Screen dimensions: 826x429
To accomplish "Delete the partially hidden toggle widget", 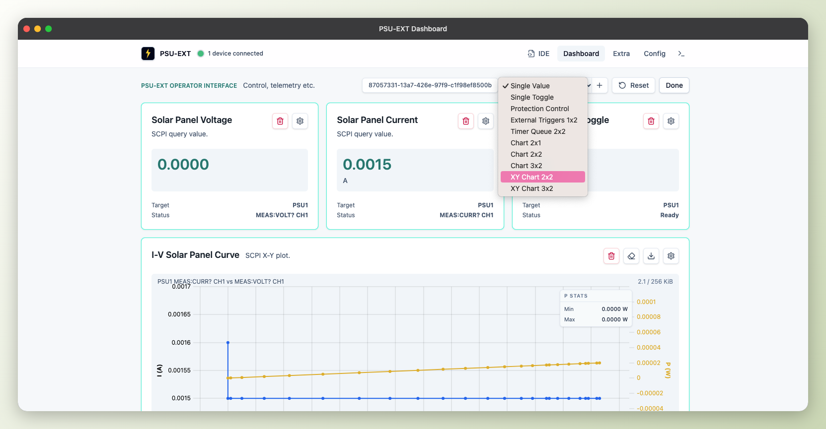I will tap(651, 121).
